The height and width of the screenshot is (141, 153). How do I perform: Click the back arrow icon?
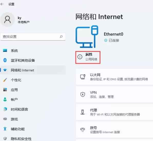(x=2, y=4)
